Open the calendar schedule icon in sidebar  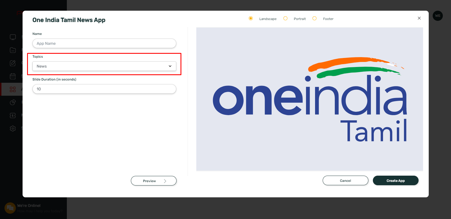coord(13,76)
